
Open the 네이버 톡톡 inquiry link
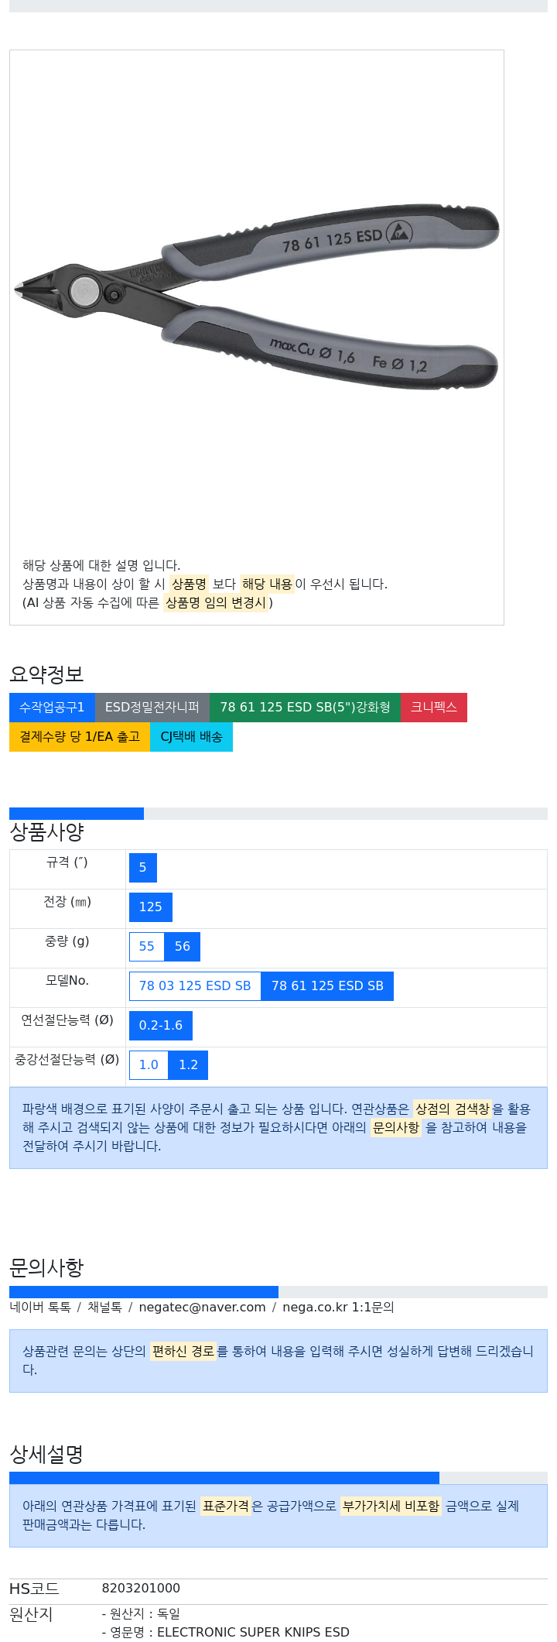click(40, 1308)
